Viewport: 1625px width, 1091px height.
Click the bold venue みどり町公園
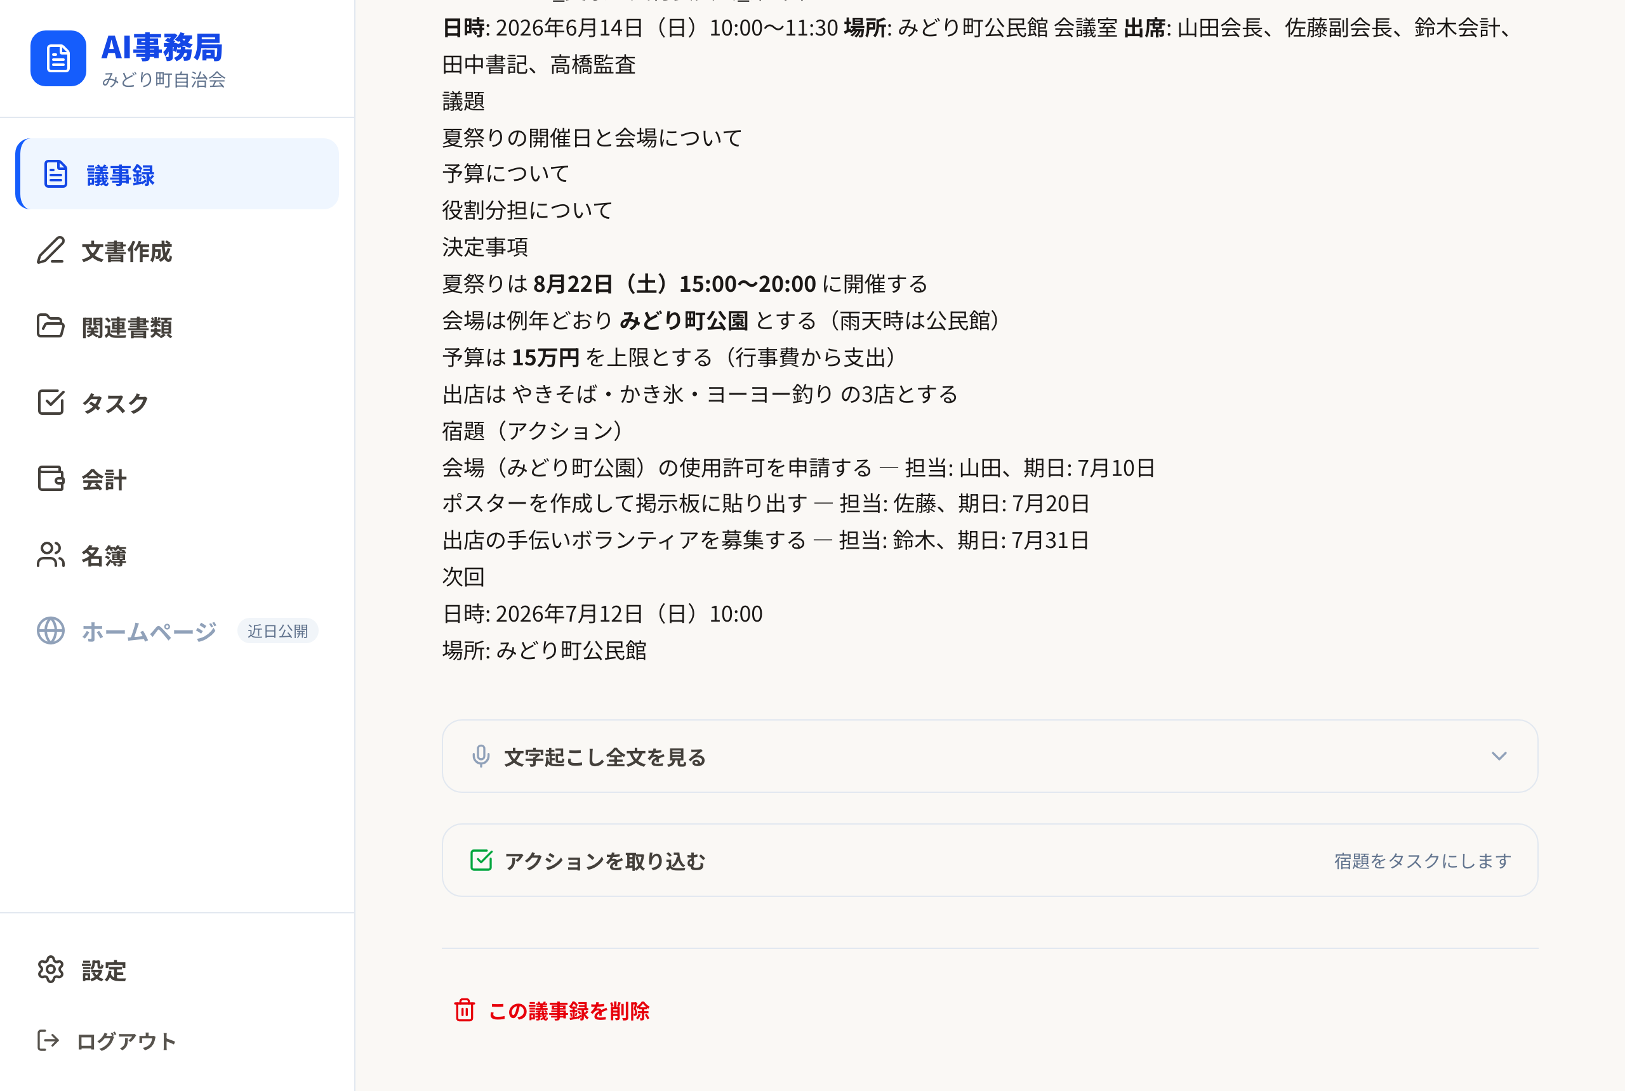coord(684,321)
